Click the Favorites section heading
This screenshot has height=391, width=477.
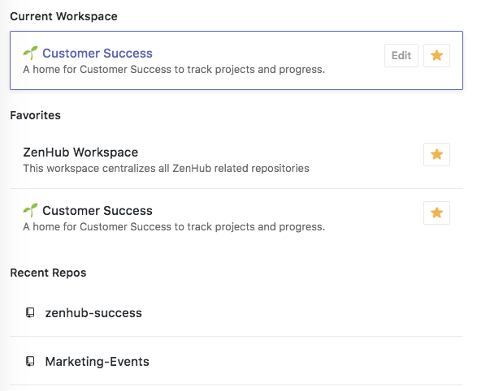click(x=35, y=115)
